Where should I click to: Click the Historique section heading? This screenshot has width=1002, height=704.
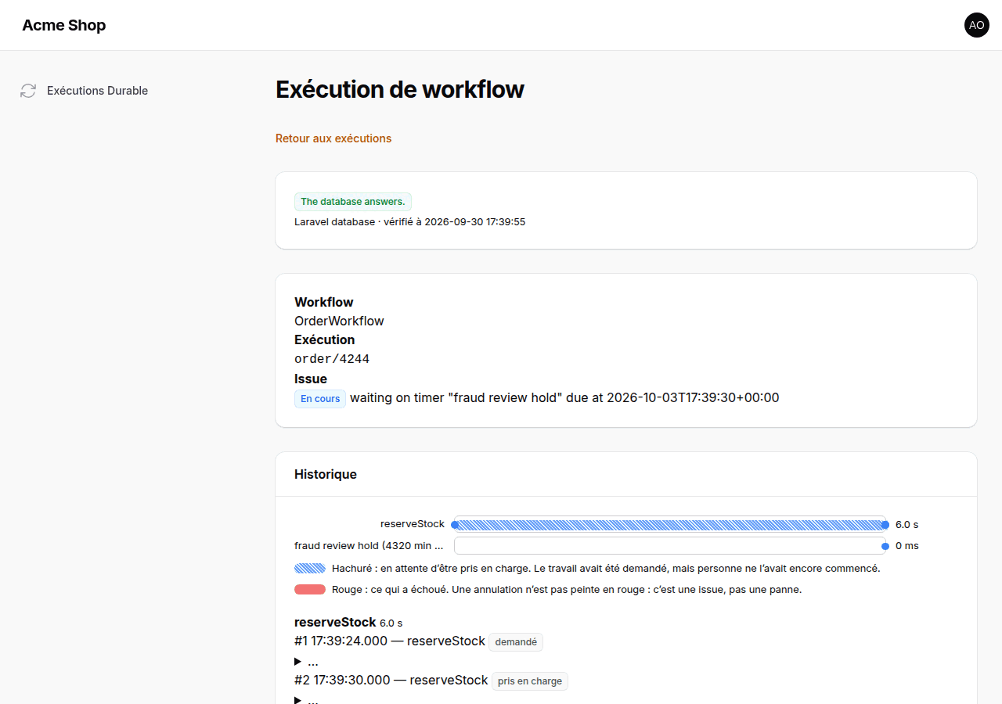(326, 474)
